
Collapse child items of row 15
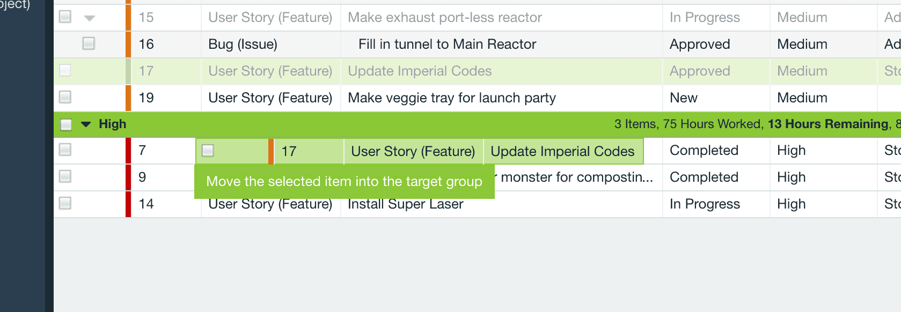coord(90,18)
